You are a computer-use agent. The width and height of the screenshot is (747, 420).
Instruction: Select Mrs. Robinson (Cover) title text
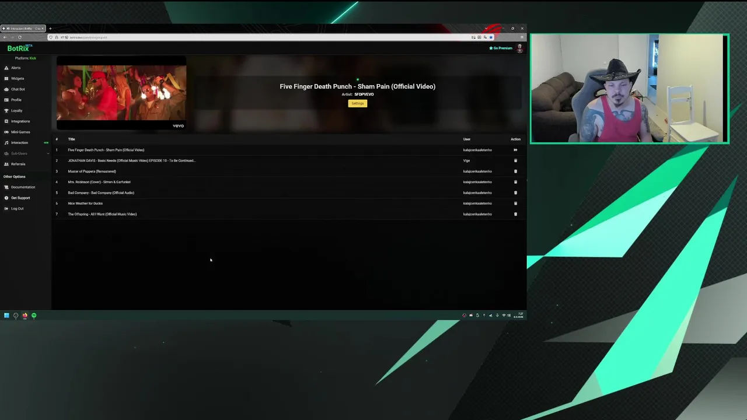[x=99, y=182]
